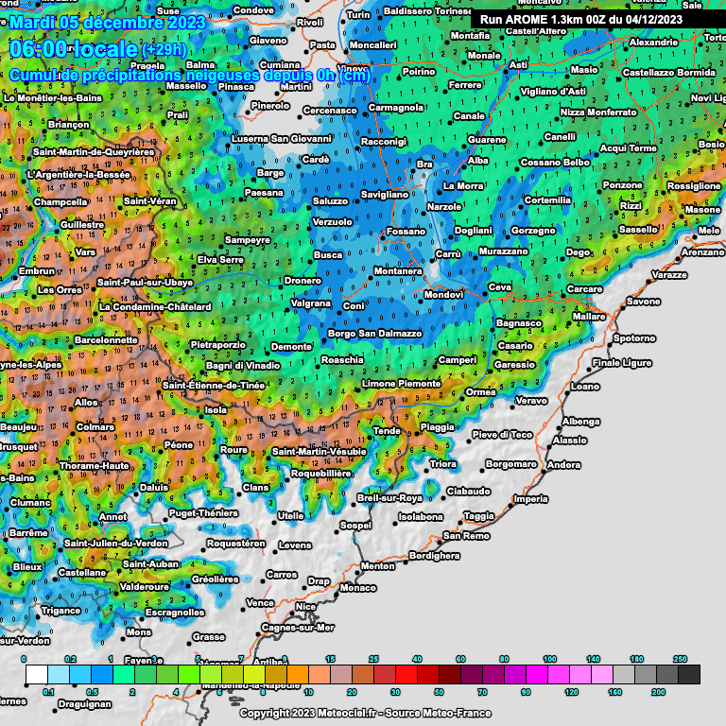Select the Savone label on the coast

644,302
